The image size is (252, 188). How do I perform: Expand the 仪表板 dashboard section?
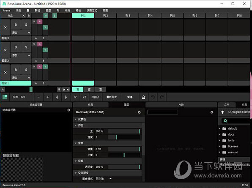coord(75,119)
